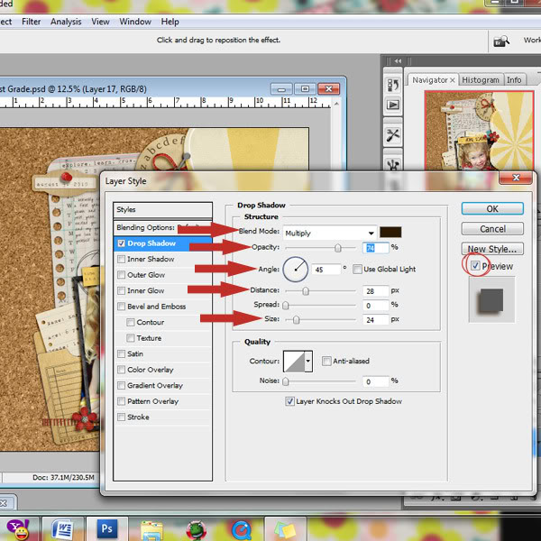Screen dimensions: 541x541
Task: Enable the Stroke effect checkbox
Action: coord(121,417)
